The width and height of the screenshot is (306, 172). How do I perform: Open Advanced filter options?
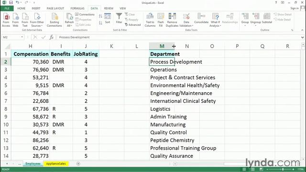pos(133,25)
